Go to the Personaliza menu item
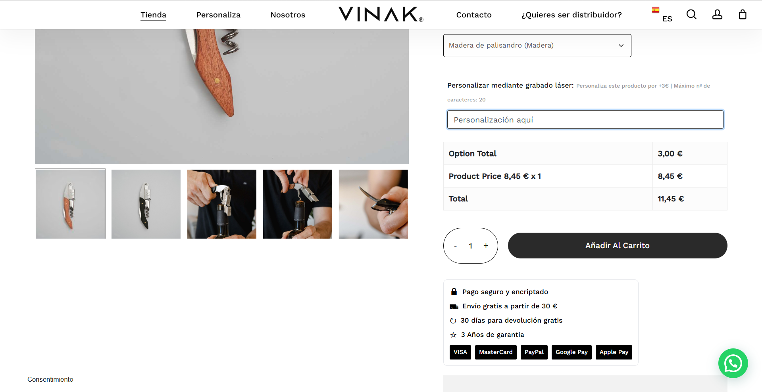The image size is (762, 392). point(218,15)
